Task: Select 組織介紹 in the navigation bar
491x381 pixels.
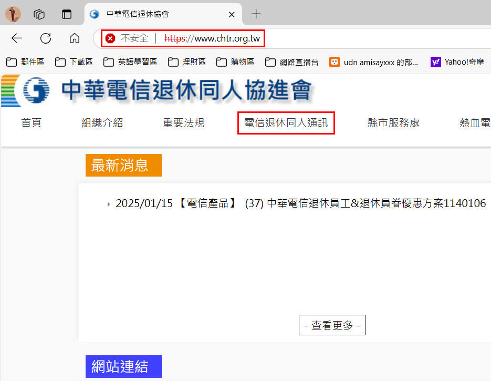Action: pyautogui.click(x=102, y=123)
